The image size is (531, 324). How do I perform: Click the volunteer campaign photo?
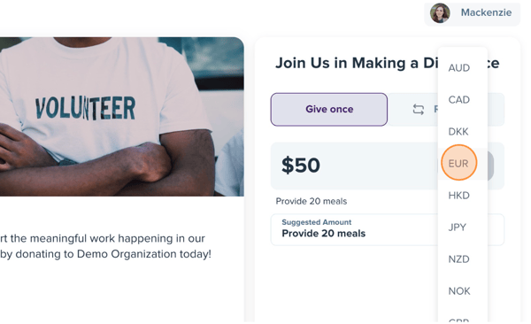[122, 117]
